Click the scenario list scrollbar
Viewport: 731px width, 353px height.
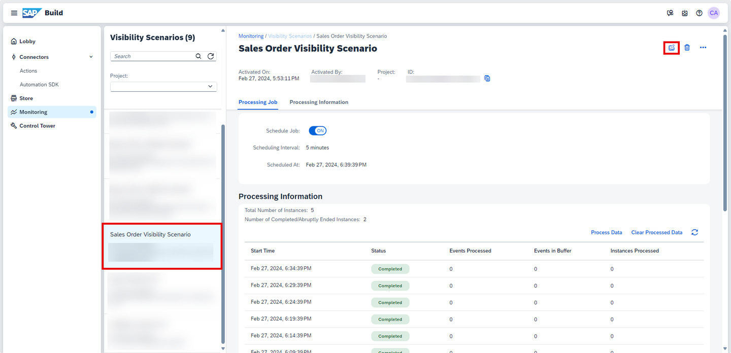click(x=222, y=233)
